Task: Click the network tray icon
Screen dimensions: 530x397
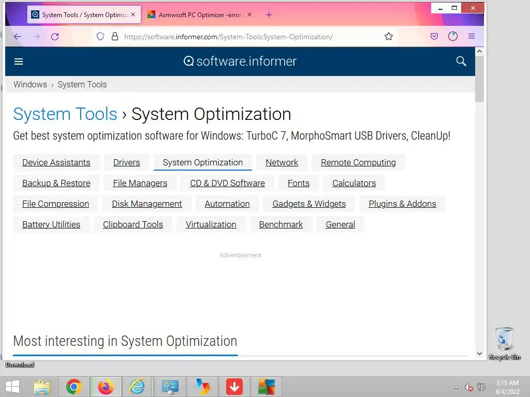Action: (x=481, y=387)
